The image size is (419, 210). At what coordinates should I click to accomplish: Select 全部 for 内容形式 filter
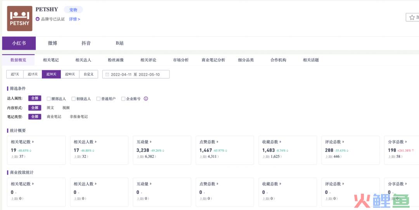tap(35, 108)
